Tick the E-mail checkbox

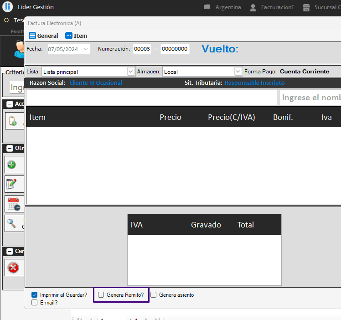tap(35, 302)
